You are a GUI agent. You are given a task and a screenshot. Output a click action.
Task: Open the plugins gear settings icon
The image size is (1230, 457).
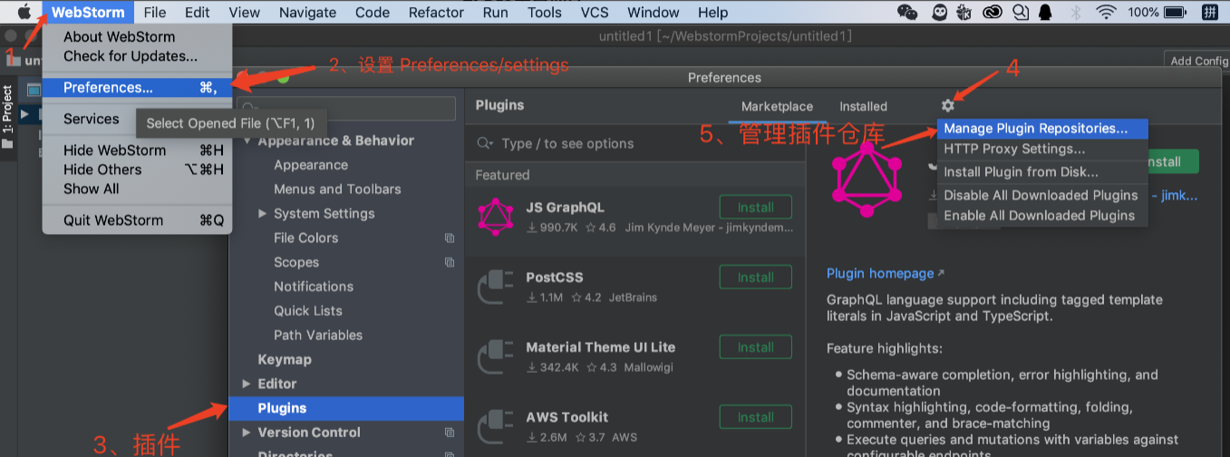pyautogui.click(x=948, y=106)
